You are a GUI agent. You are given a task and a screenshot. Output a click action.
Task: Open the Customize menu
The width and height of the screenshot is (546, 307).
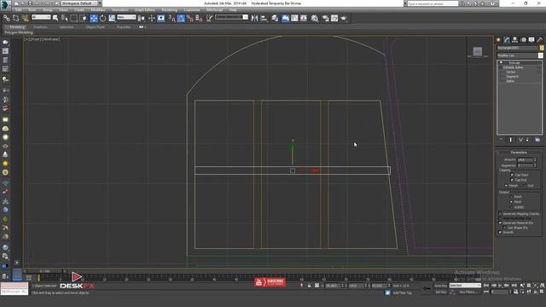tap(192, 10)
